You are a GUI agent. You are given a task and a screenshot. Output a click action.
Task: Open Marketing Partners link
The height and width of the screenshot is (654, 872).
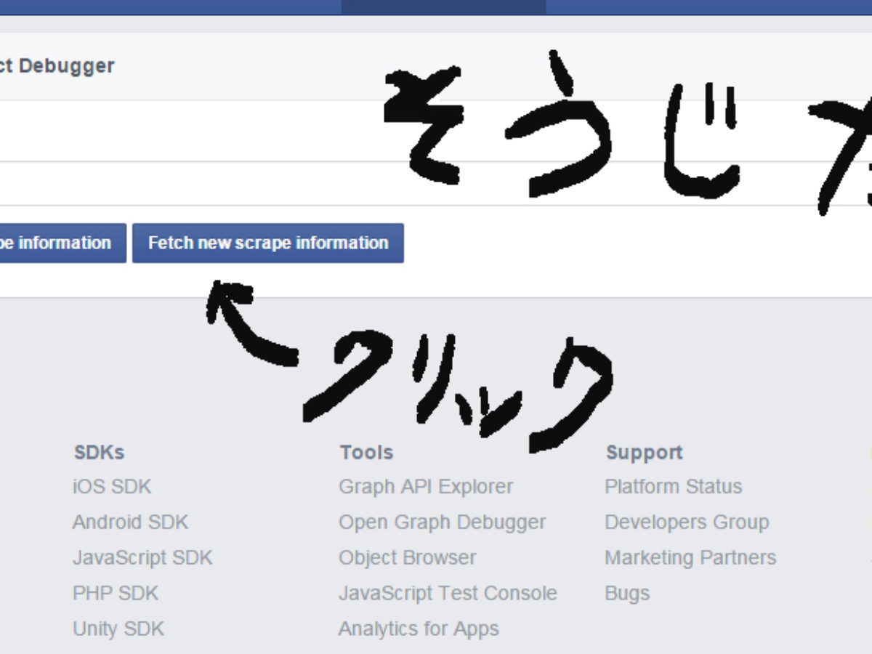(x=690, y=557)
